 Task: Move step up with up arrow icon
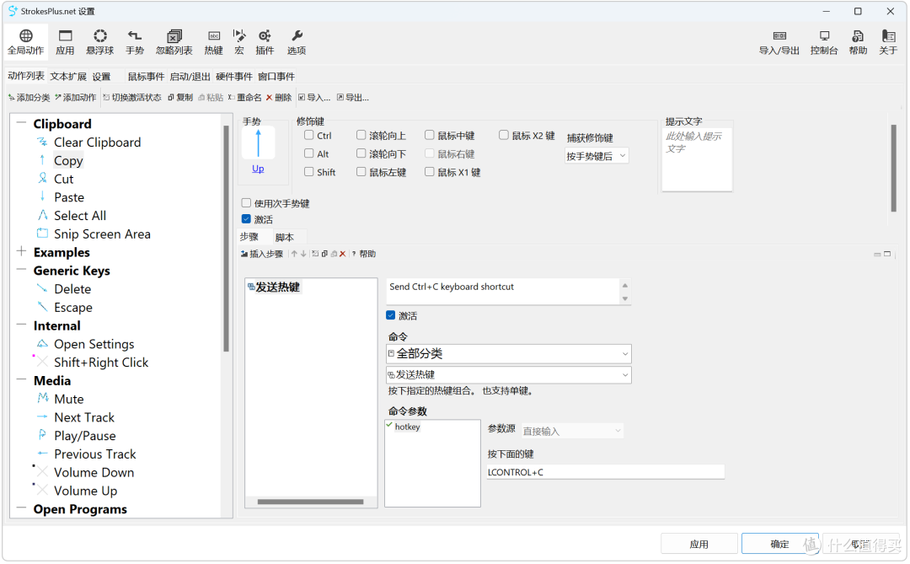coord(294,254)
